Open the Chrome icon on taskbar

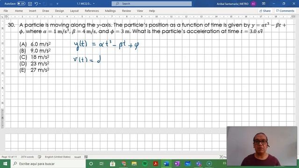click(123, 164)
